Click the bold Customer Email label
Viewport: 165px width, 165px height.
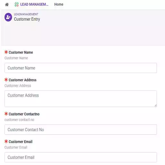(x=21, y=142)
